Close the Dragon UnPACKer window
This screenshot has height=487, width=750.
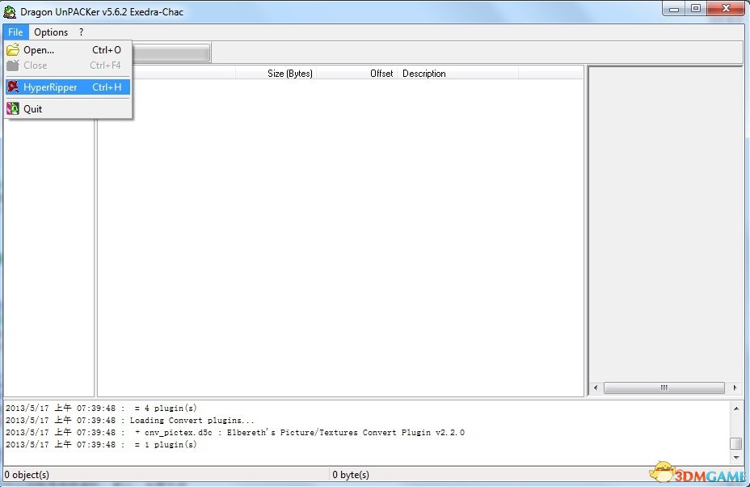point(726,9)
